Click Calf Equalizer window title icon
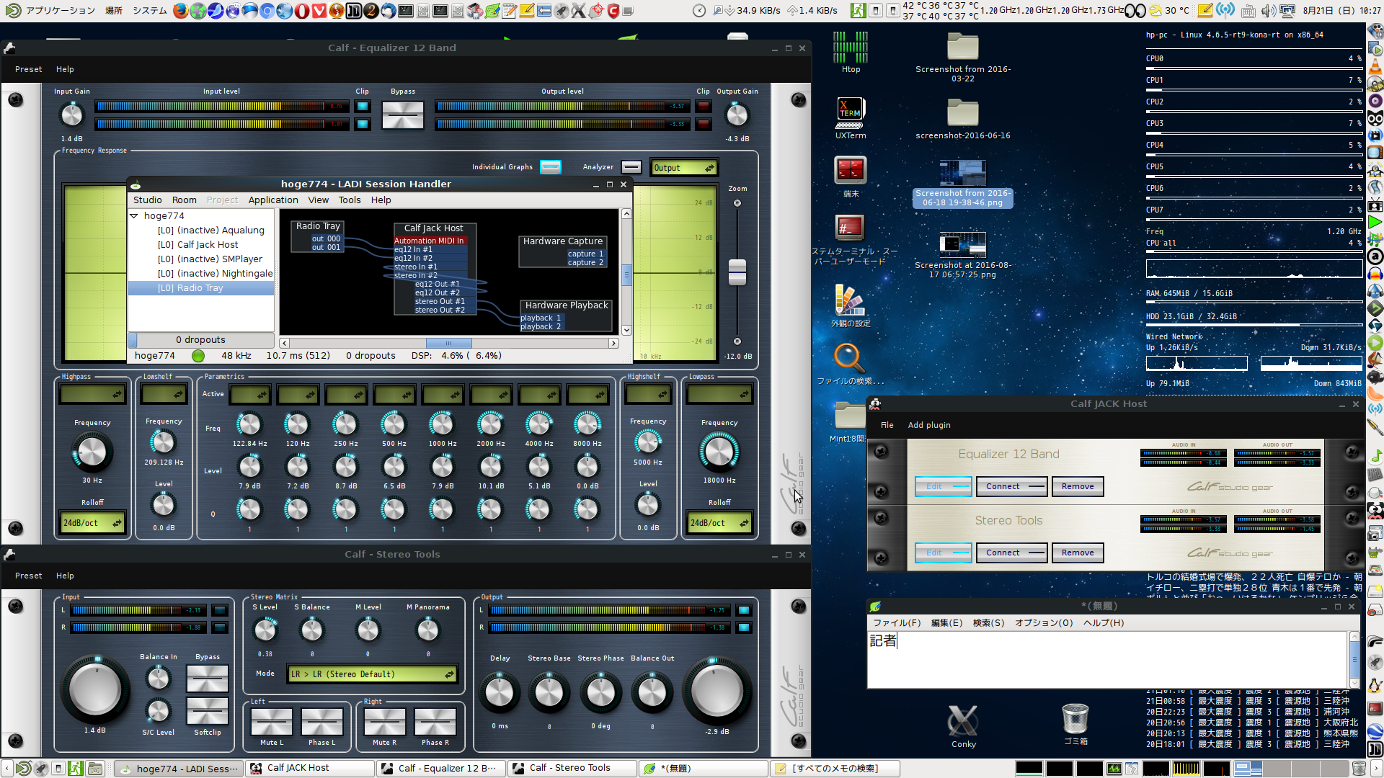Image resolution: width=1384 pixels, height=778 pixels. [x=9, y=48]
